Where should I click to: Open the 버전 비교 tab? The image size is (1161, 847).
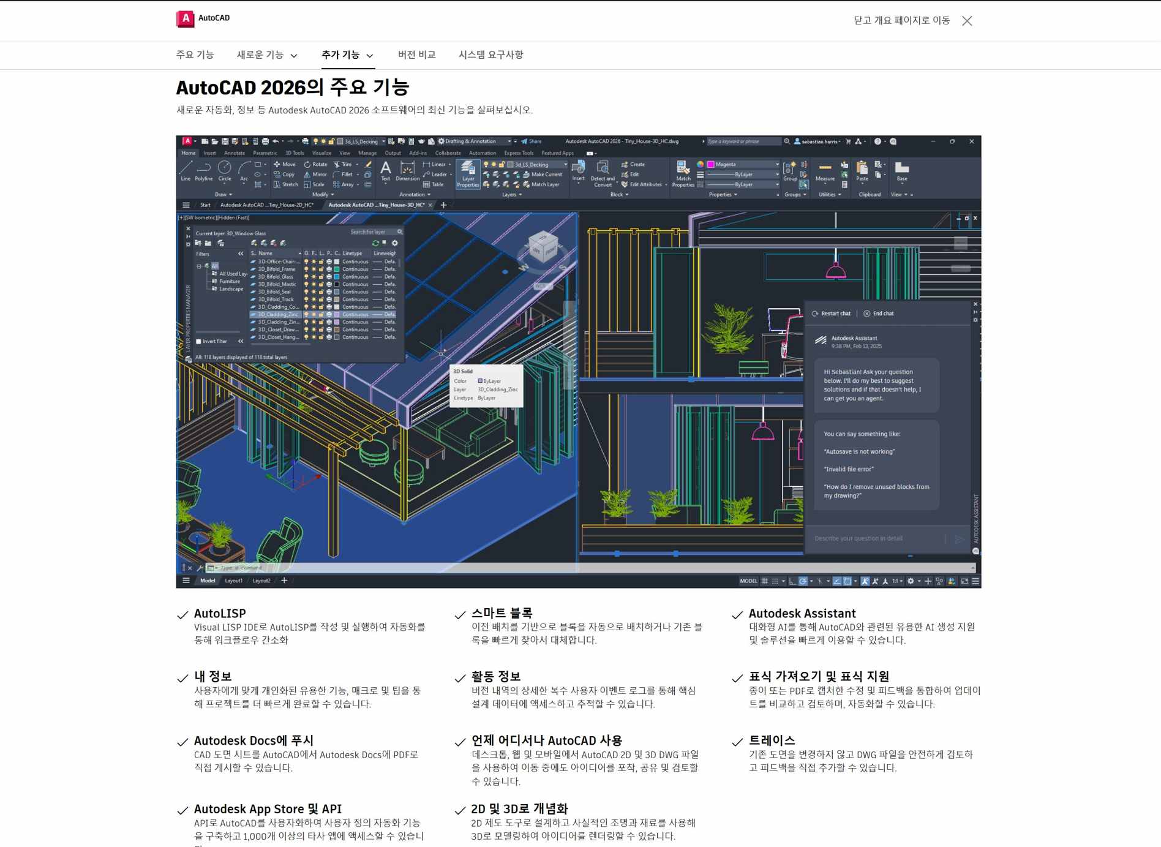click(x=417, y=55)
